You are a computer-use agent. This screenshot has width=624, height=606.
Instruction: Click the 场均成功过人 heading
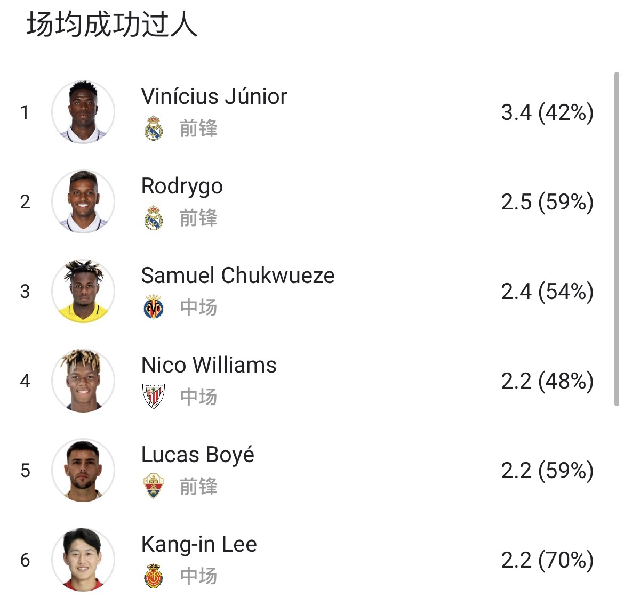point(112,25)
